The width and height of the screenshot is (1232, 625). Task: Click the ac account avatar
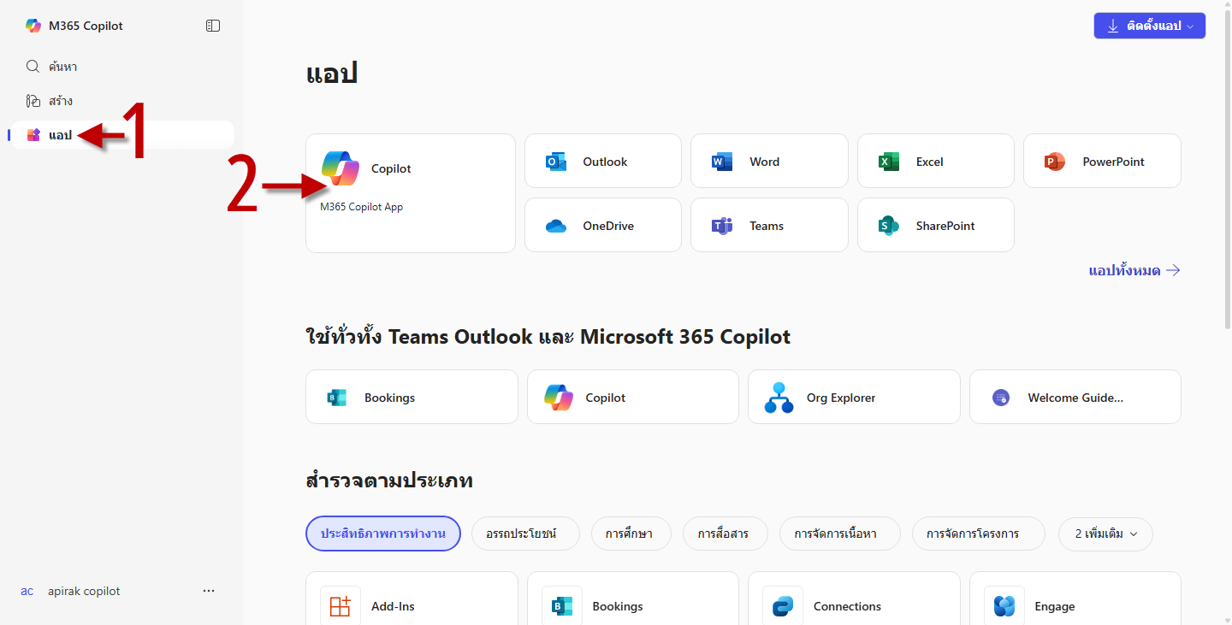tap(27, 591)
